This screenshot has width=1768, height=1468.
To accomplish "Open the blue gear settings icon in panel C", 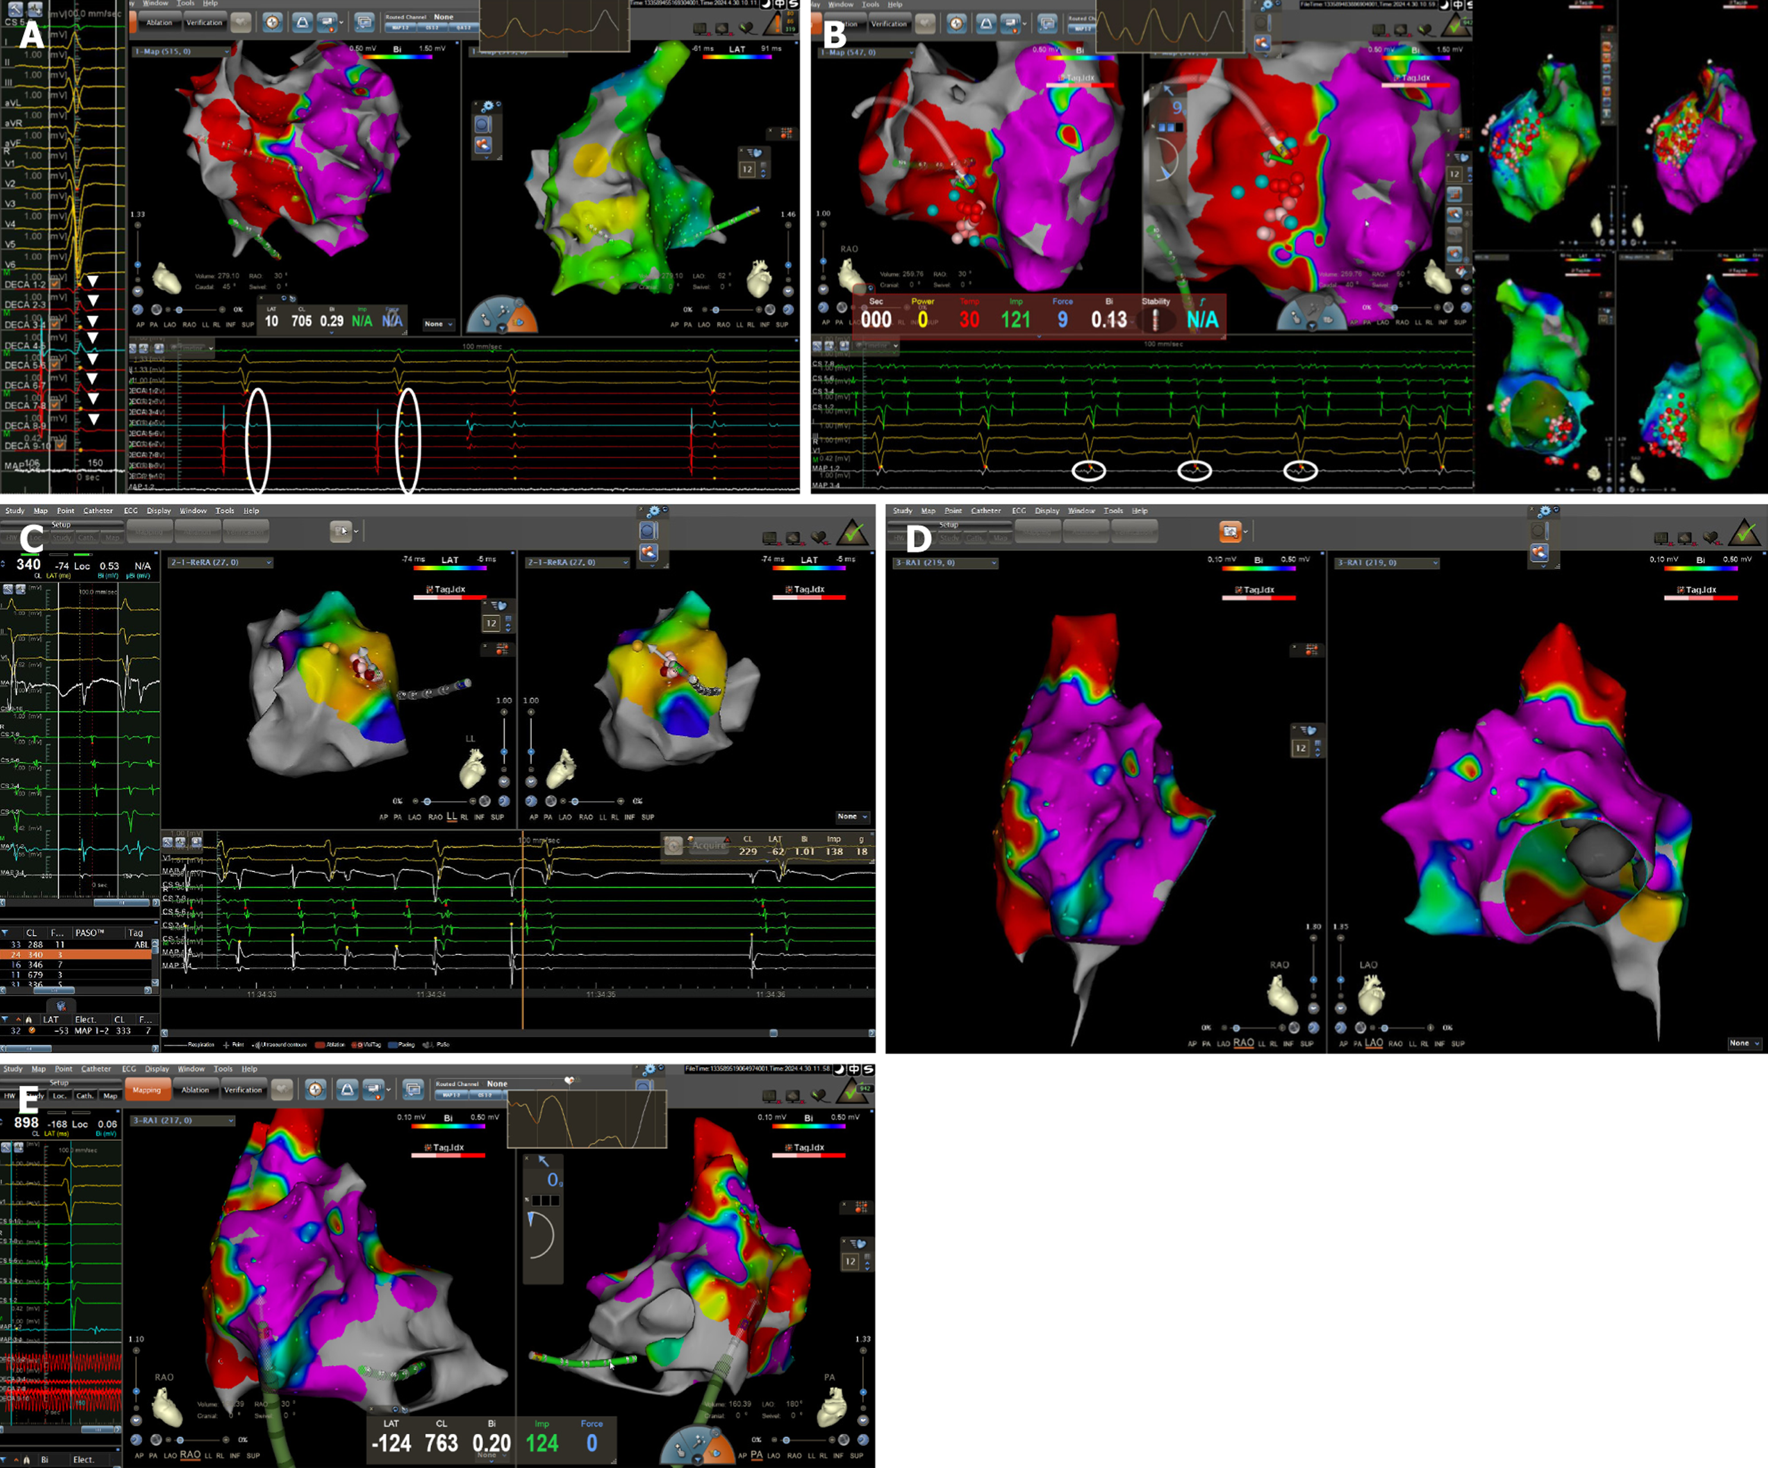I will pyautogui.click(x=654, y=511).
